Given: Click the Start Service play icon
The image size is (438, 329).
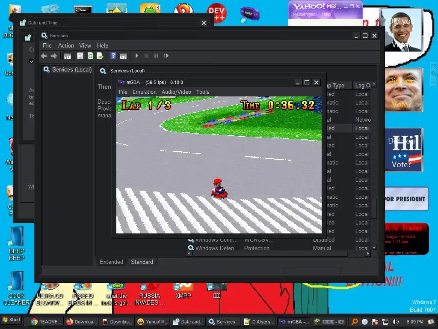Looking at the screenshot, I should point(136,56).
